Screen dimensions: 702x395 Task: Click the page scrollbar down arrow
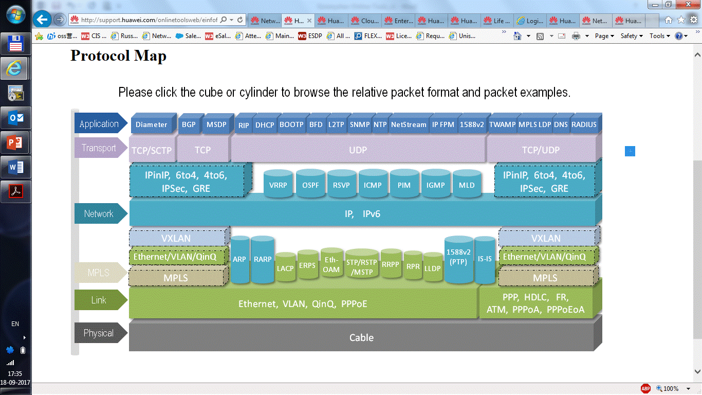coord(697,370)
